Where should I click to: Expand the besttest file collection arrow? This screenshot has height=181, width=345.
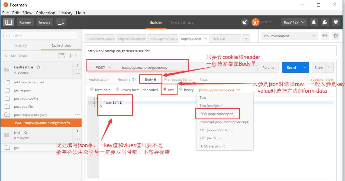(x=77, y=65)
